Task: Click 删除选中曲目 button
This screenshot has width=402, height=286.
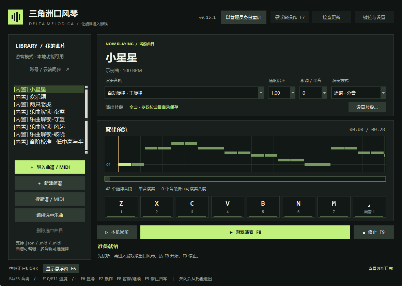Action: [50, 231]
